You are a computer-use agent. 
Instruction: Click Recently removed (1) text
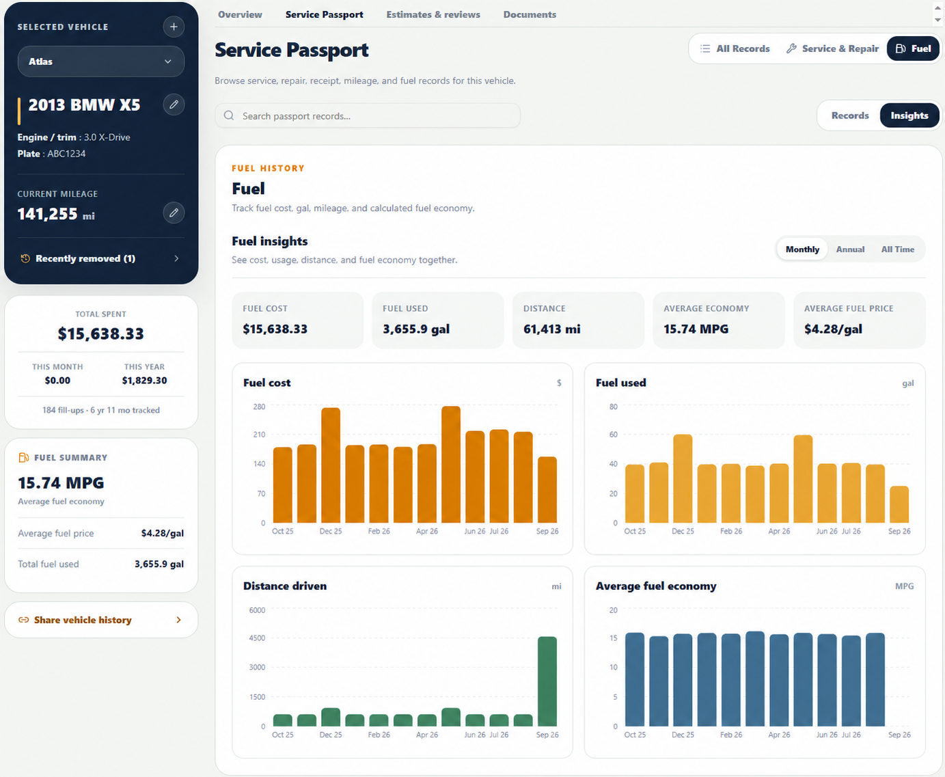pyautogui.click(x=85, y=258)
